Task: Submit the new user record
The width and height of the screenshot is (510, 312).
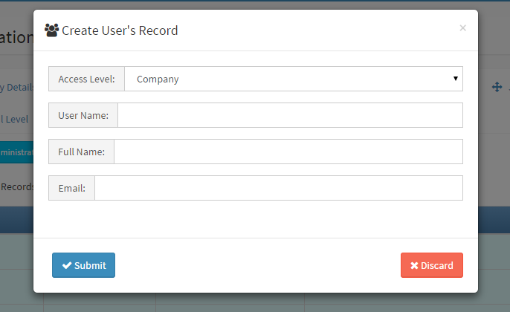Action: [83, 265]
